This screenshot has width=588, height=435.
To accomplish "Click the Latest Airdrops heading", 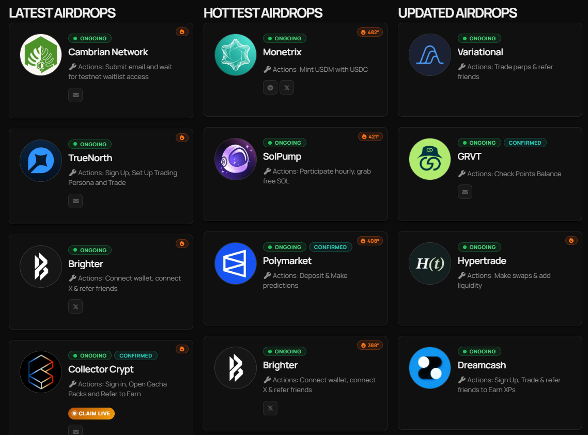I will [62, 13].
